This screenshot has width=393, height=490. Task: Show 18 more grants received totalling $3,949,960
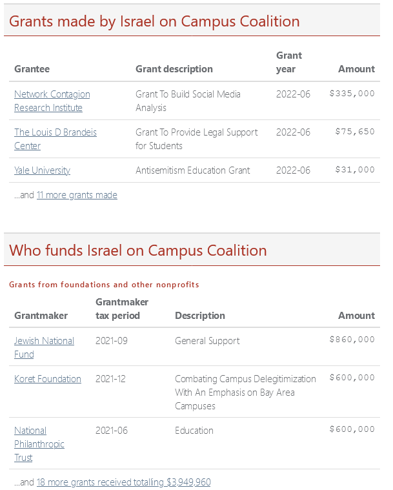tap(124, 482)
